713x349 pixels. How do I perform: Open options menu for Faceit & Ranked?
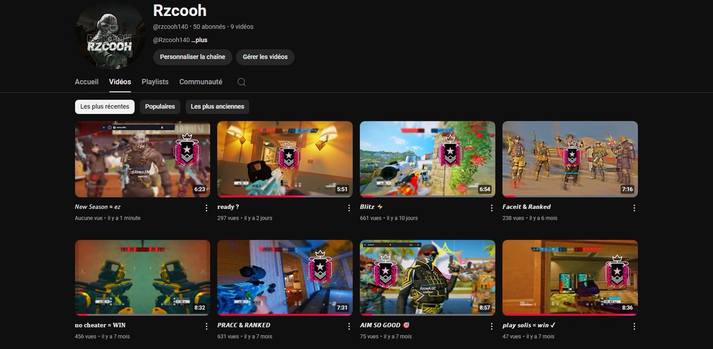pyautogui.click(x=635, y=208)
